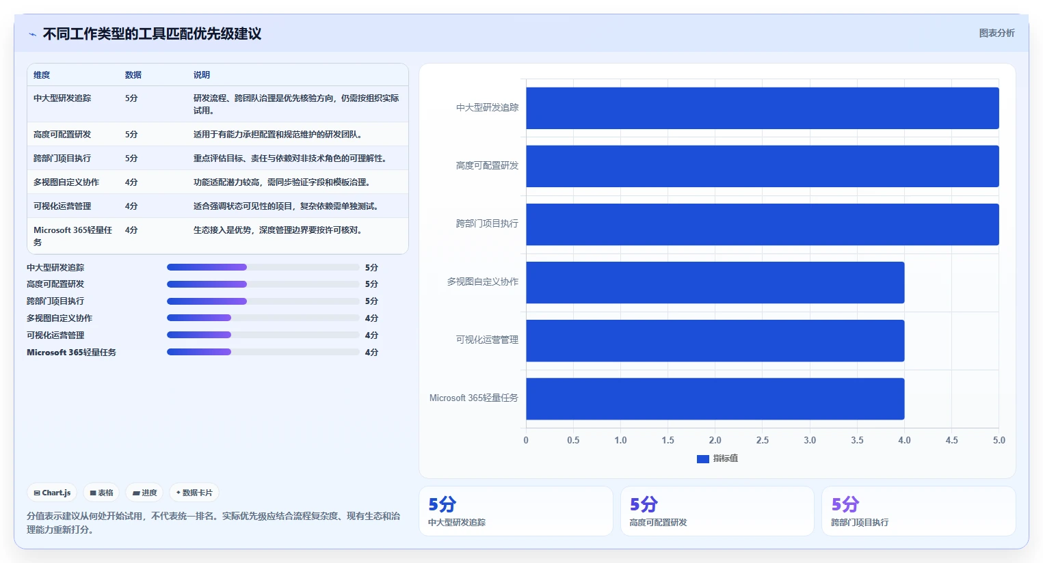Click description starting 重点评估目标
The height and width of the screenshot is (563, 1043).
click(292, 159)
